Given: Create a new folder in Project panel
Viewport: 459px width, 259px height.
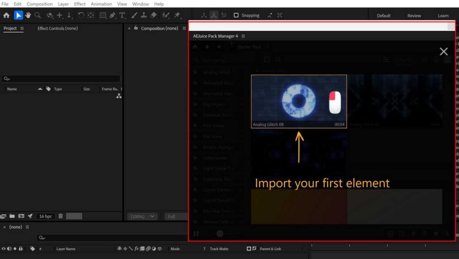Looking at the screenshot, I should (x=12, y=216).
